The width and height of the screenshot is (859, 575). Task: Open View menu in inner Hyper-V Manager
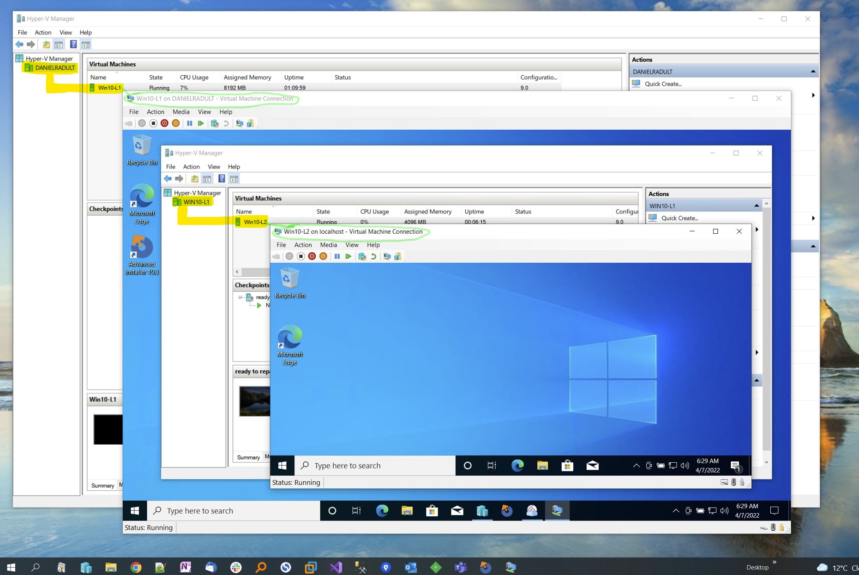pos(214,167)
